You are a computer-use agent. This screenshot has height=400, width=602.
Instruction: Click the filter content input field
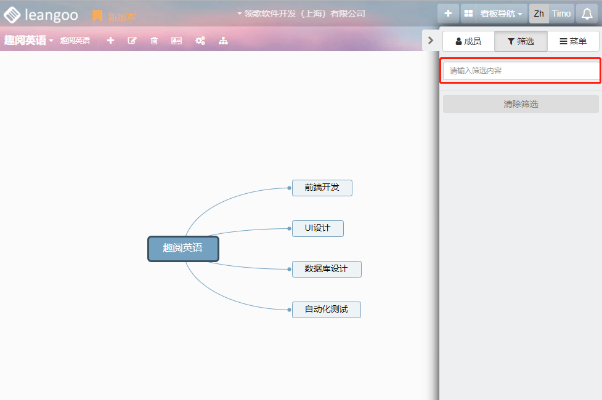[521, 71]
